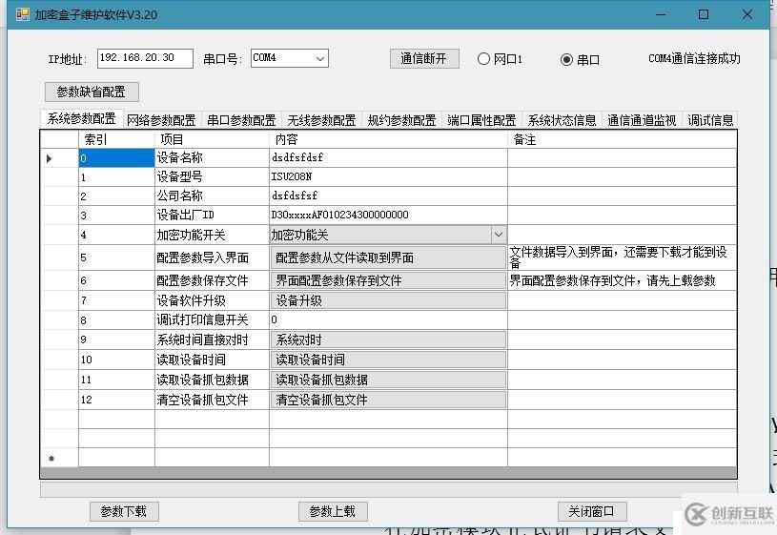Viewport: 777px width, 535px height.
Task: Open the 串口号 COM4 dropdown
Action: 320,58
